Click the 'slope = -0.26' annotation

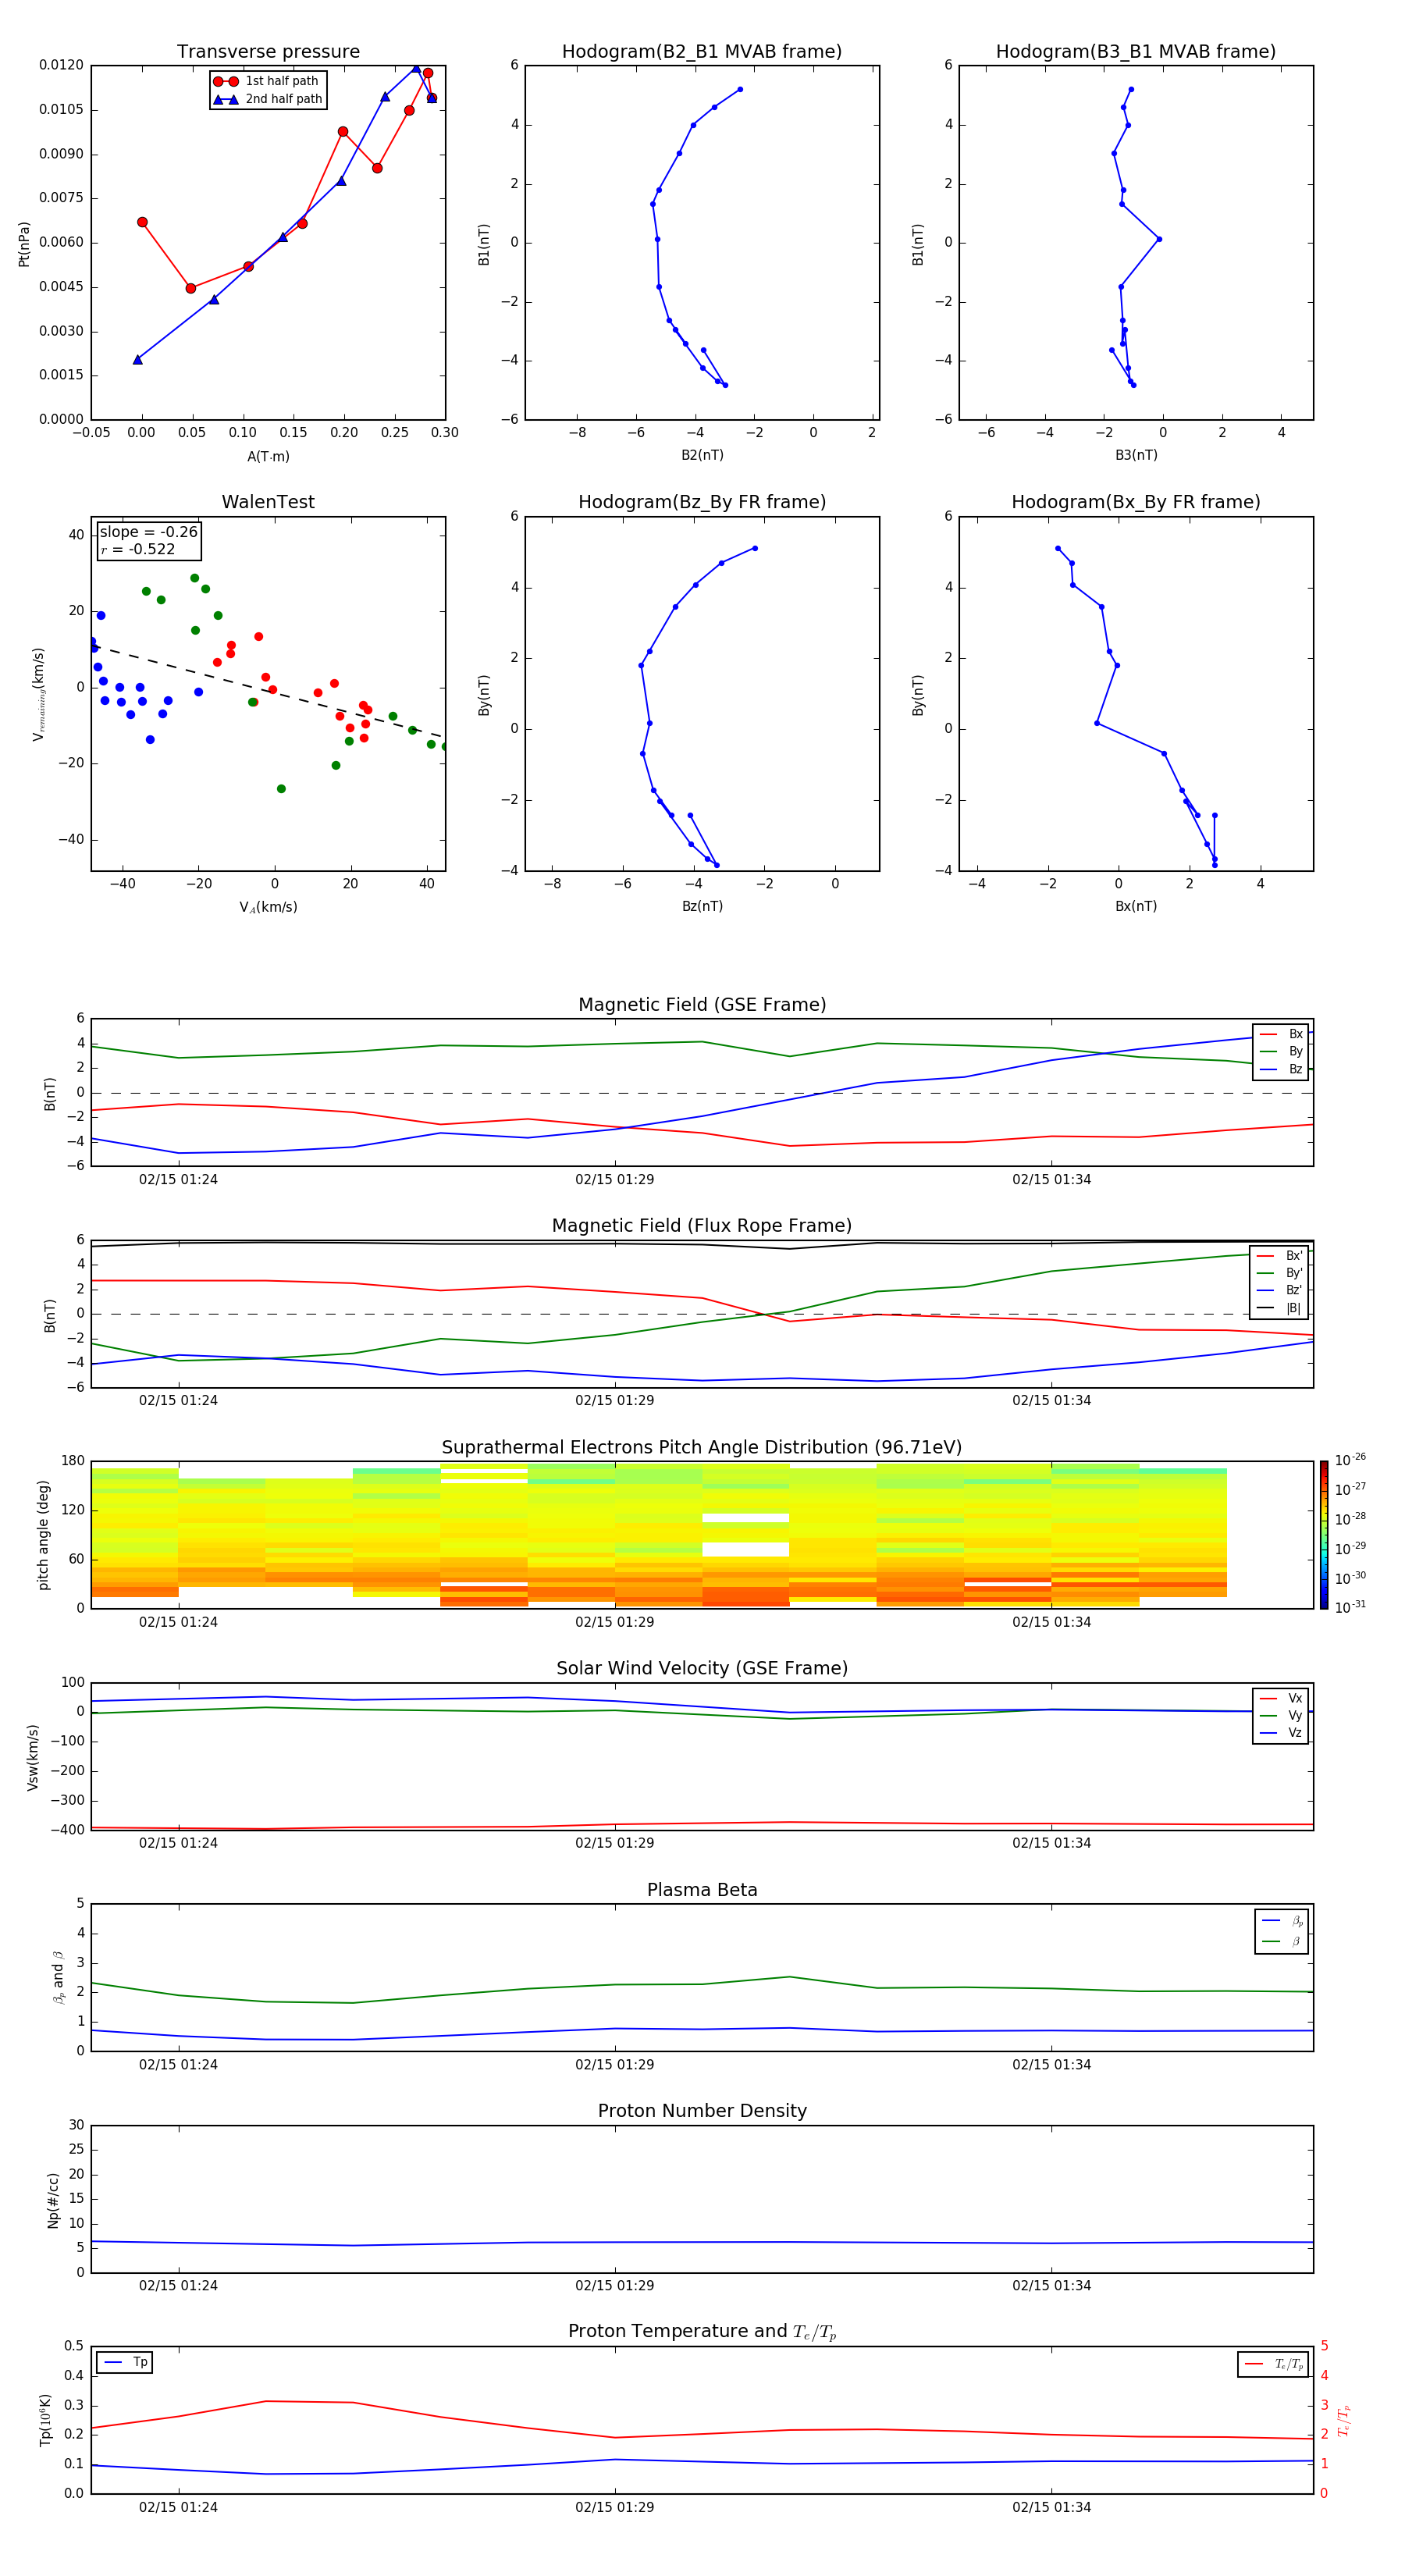149,532
